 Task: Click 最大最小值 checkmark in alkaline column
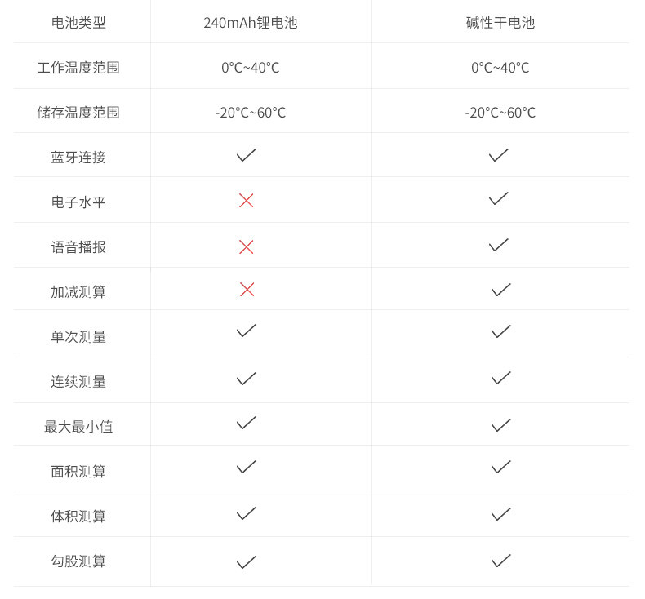501,425
